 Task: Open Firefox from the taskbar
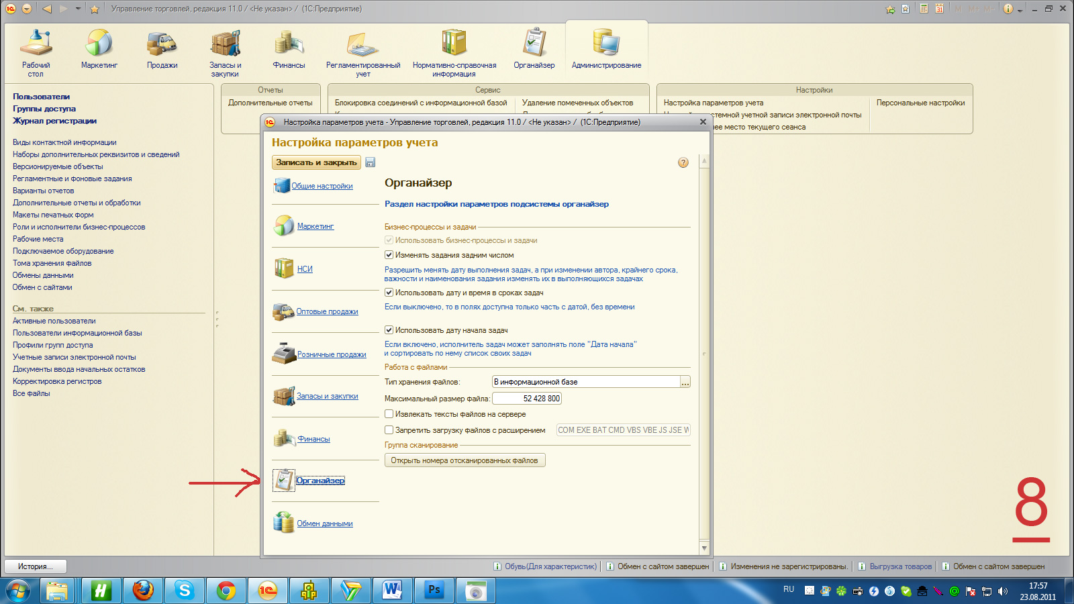pos(143,591)
